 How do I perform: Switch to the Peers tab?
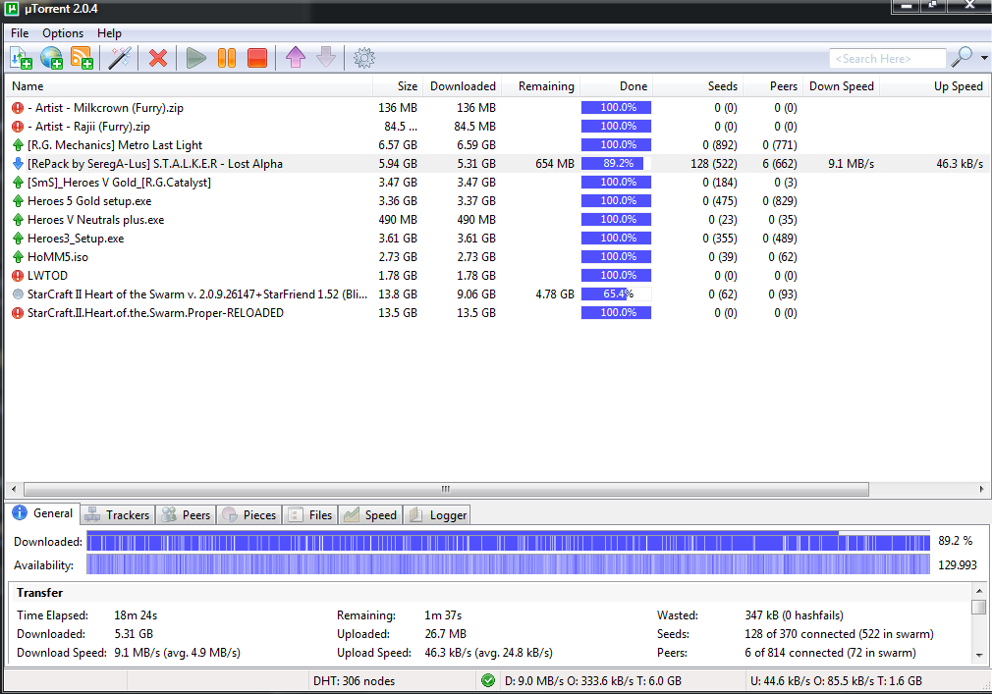186,515
